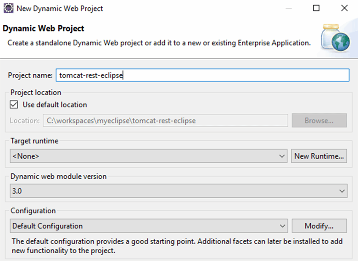Click the default configuration description paragraph
This screenshot has width=358, height=261.
pyautogui.click(x=177, y=246)
